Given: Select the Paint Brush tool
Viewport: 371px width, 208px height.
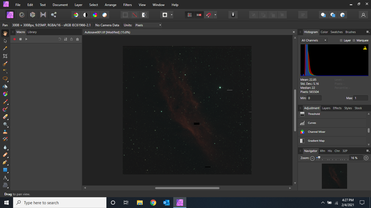Looking at the screenshot, I should click(x=5, y=102).
